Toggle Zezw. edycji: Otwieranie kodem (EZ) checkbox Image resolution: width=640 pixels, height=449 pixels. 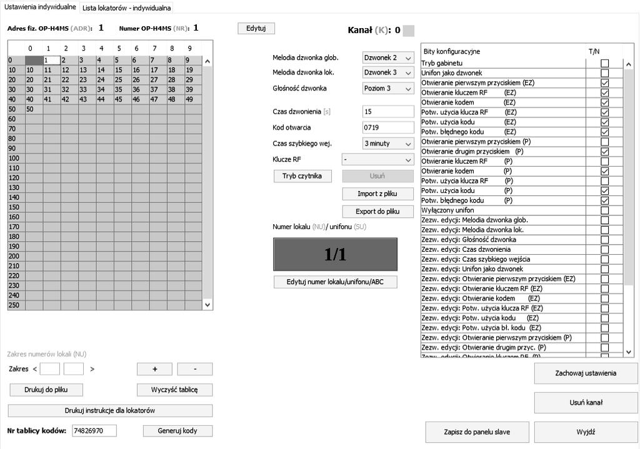(604, 299)
